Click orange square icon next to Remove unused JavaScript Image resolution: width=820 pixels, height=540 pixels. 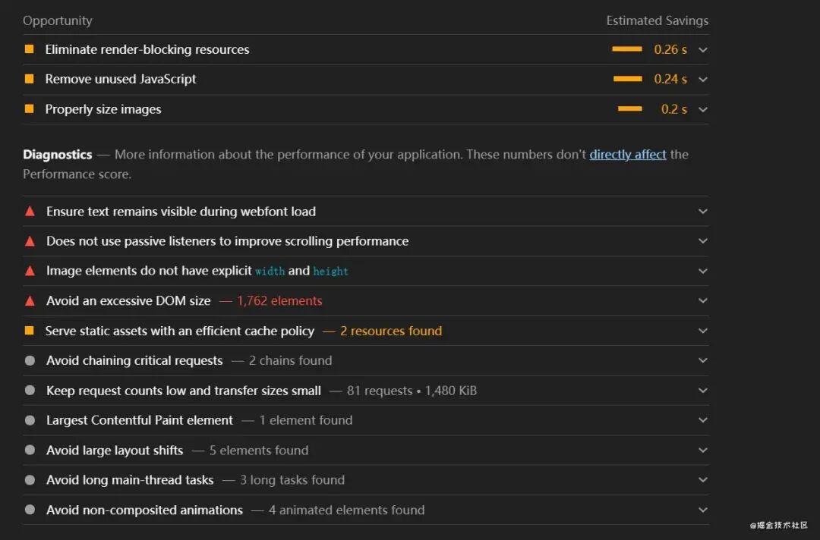[30, 79]
